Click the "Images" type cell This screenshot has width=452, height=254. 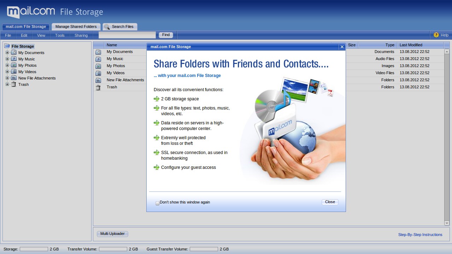coord(388,66)
